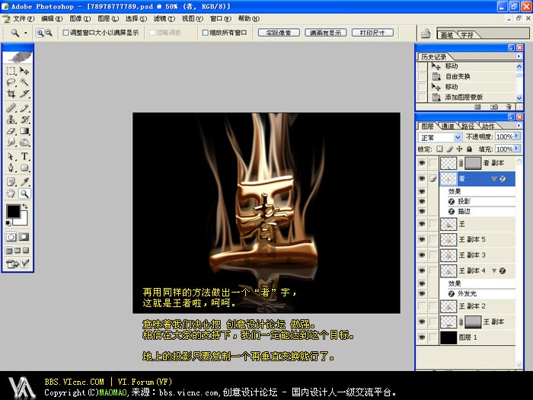Switch to the 通道 tab

point(447,126)
